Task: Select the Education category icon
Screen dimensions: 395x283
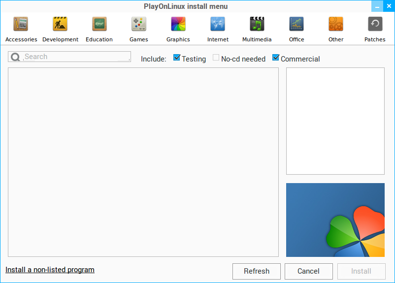Action: pyautogui.click(x=99, y=24)
